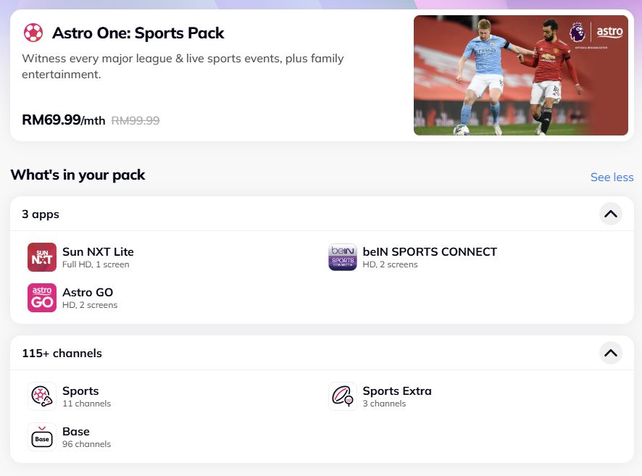Viewport: 642px width, 476px height.
Task: Open the Astro GO entry
Action: tap(88, 293)
